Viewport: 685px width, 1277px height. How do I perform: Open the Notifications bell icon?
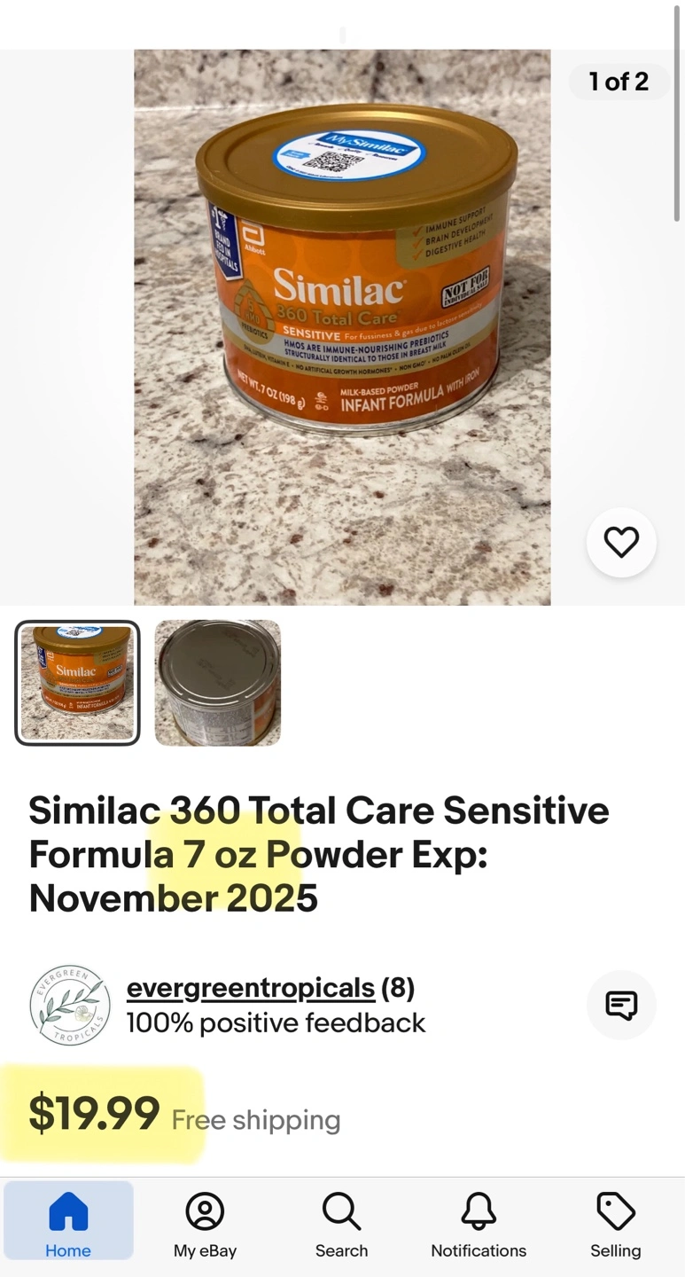tap(479, 1211)
